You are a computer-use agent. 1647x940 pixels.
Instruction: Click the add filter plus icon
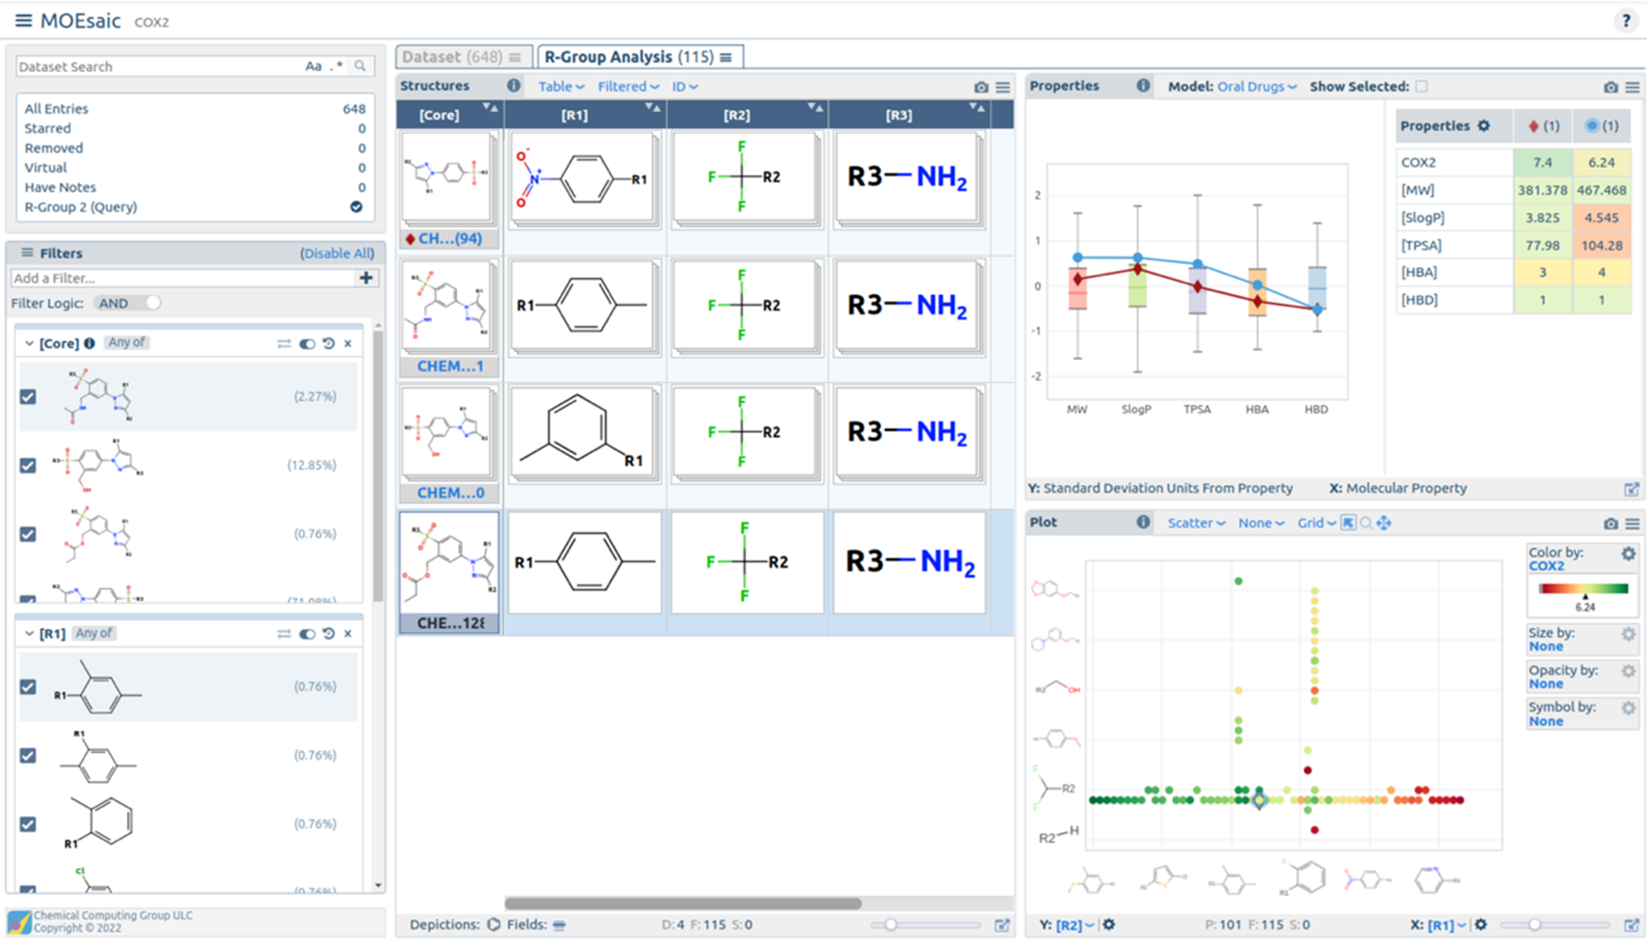(366, 279)
